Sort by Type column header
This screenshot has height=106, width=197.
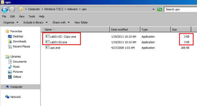pyautogui.click(x=156, y=30)
